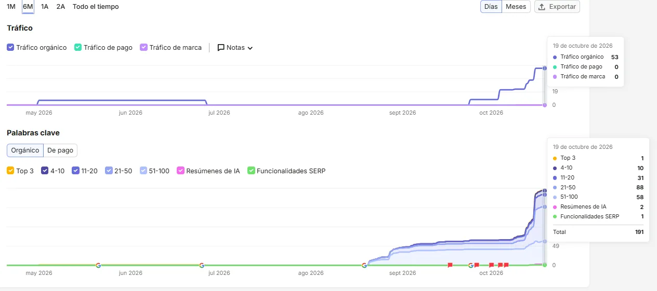657x291 pixels.
Task: Toggle the 51-100 positions checkbox
Action: (143, 171)
